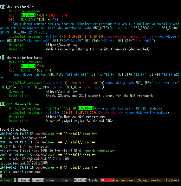Click the installed marker beside x11-themes/qtcurve
The height and width of the screenshot is (186, 181).
coord(3,104)
